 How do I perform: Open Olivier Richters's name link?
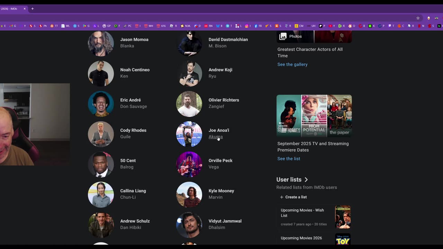[224, 100]
